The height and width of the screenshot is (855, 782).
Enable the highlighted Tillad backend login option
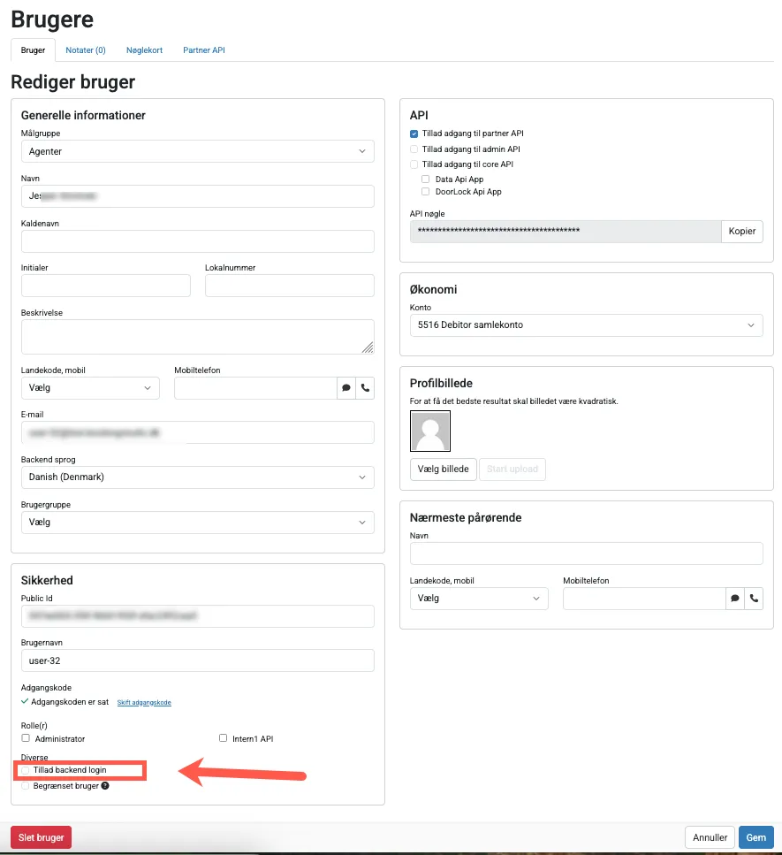pos(25,770)
